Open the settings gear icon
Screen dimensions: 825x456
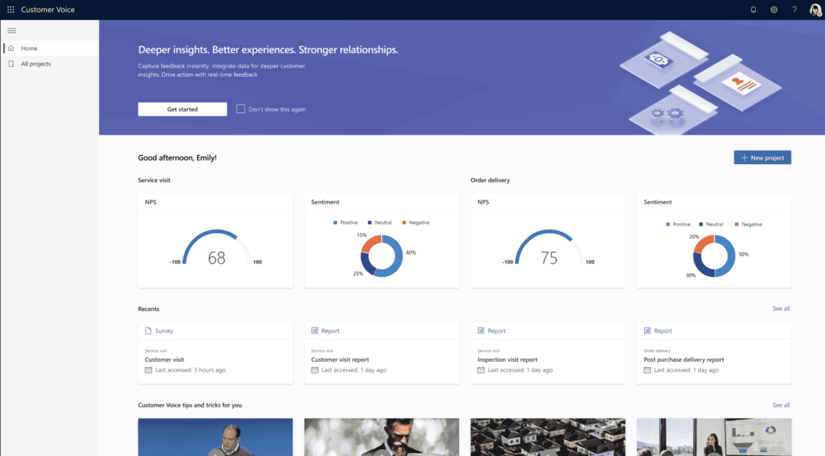[774, 9]
